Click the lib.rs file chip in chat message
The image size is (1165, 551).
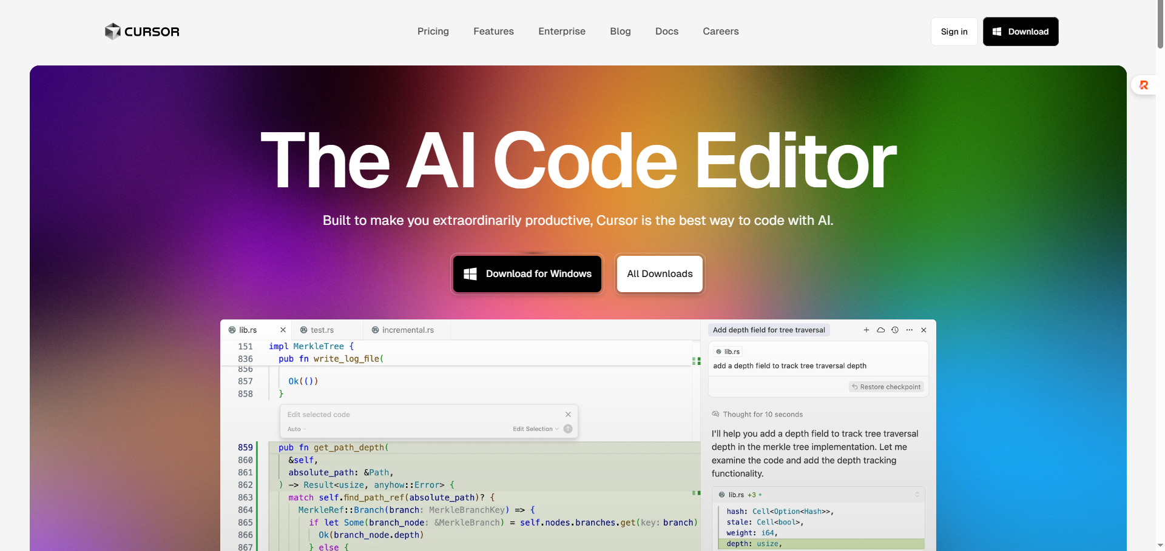[728, 352]
